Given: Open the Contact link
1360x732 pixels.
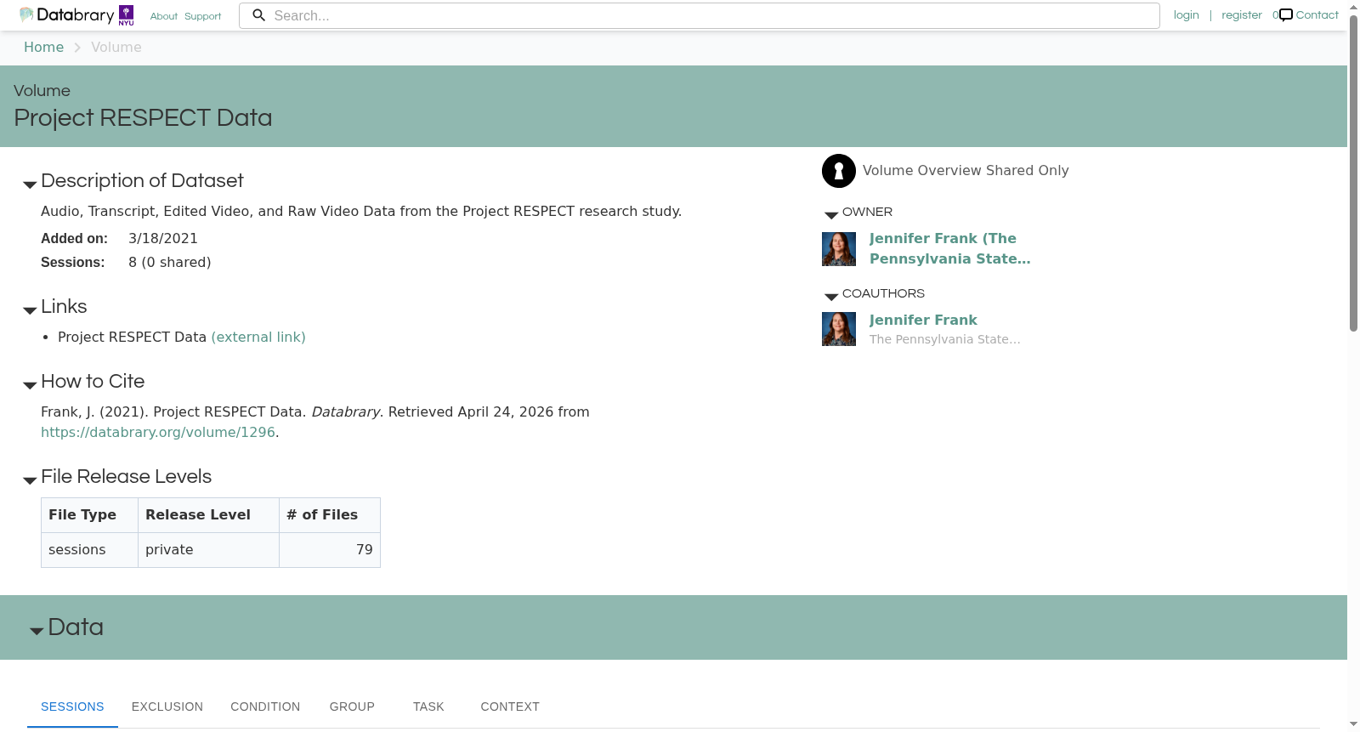Looking at the screenshot, I should pyautogui.click(x=1317, y=15).
